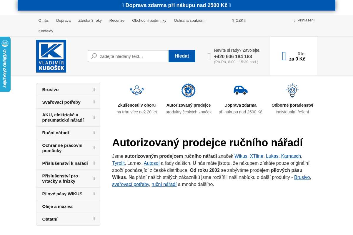The image size is (353, 235).
Task: Open the Brusivo sidebar category label
Action: tap(50, 90)
